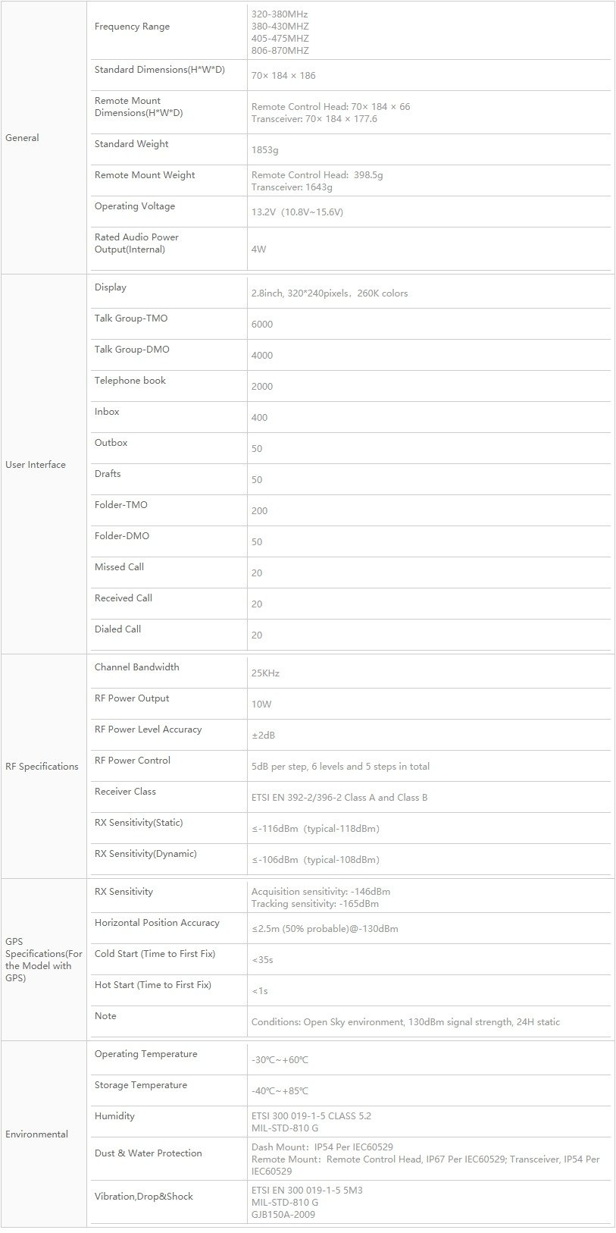Image resolution: width=616 pixels, height=1233 pixels.
Task: Select the Rated Audio Power Output label
Action: [x=136, y=243]
